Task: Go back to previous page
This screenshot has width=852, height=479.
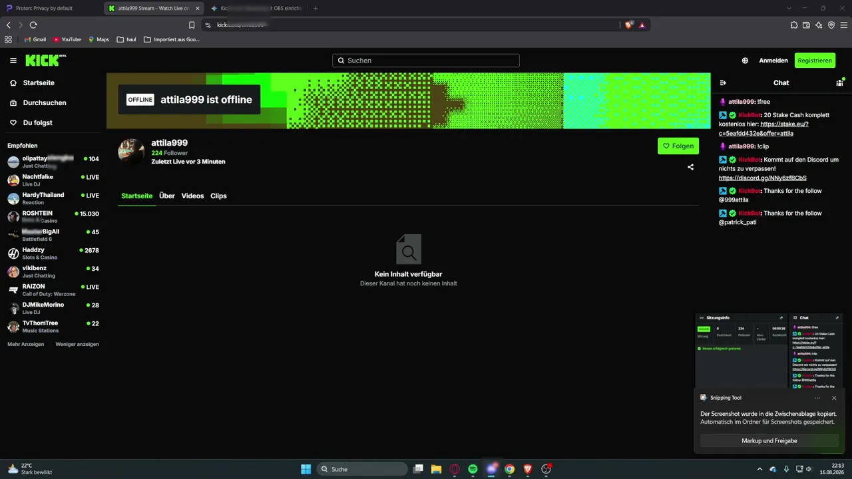Action: (9, 25)
